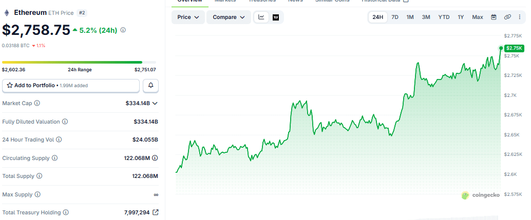This screenshot has width=531, height=220.
Task: Click the 1.1% BTC change indicator
Action: 39,45
